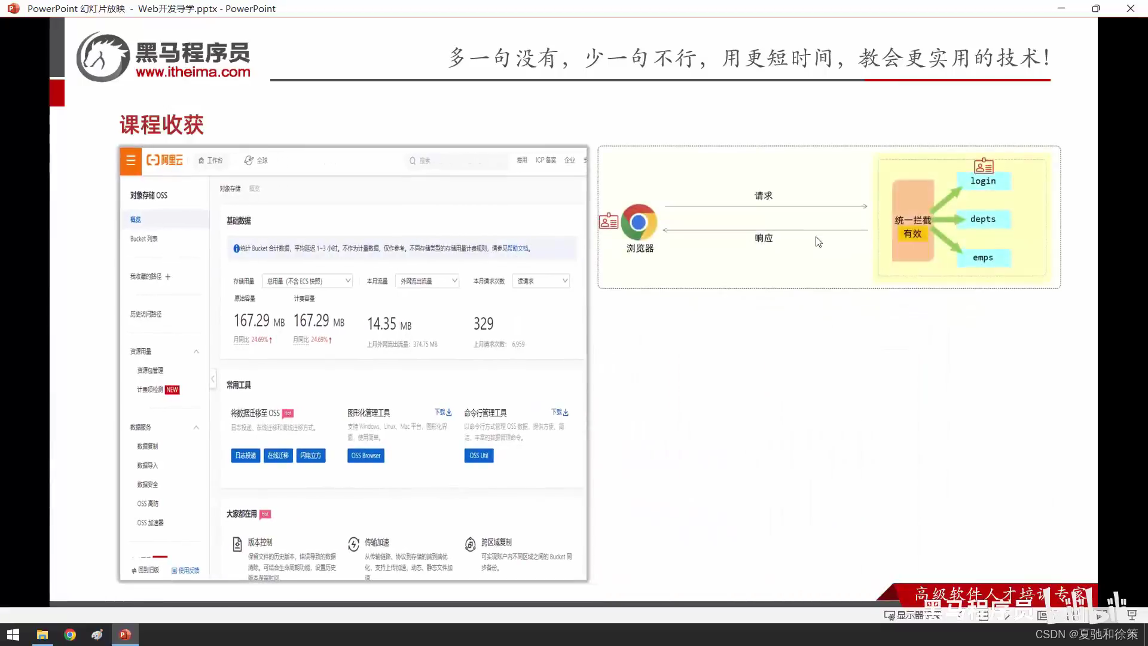
Task: Open File Explorer from the taskbar
Action: point(42,635)
